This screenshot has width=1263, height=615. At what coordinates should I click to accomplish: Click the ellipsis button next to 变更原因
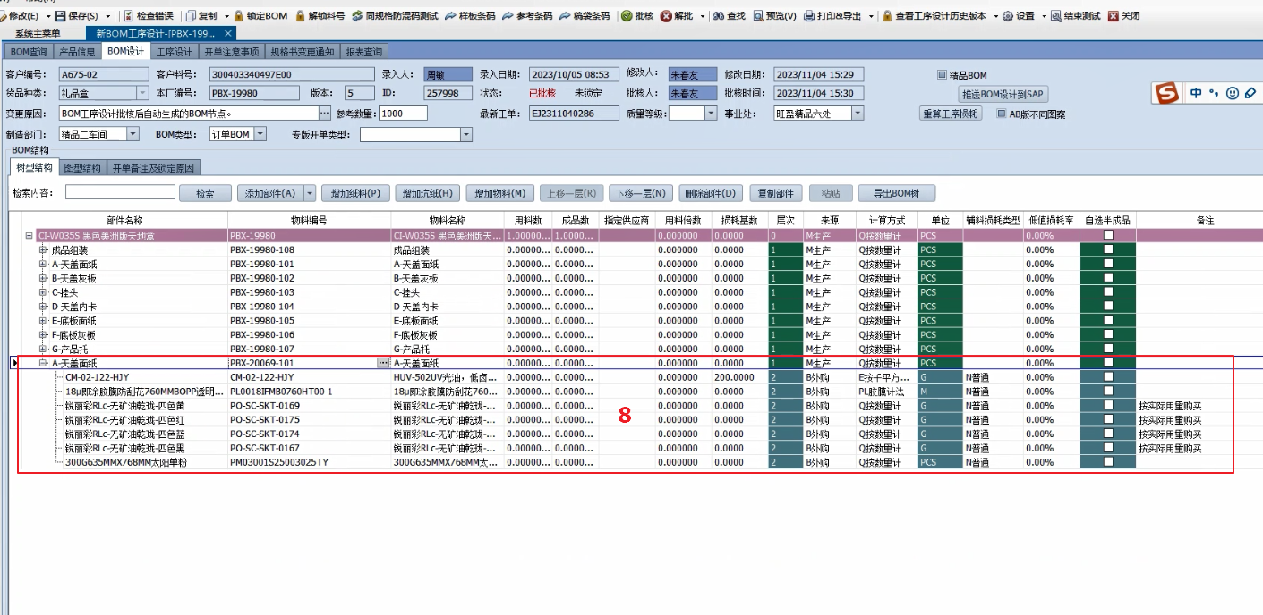point(324,114)
